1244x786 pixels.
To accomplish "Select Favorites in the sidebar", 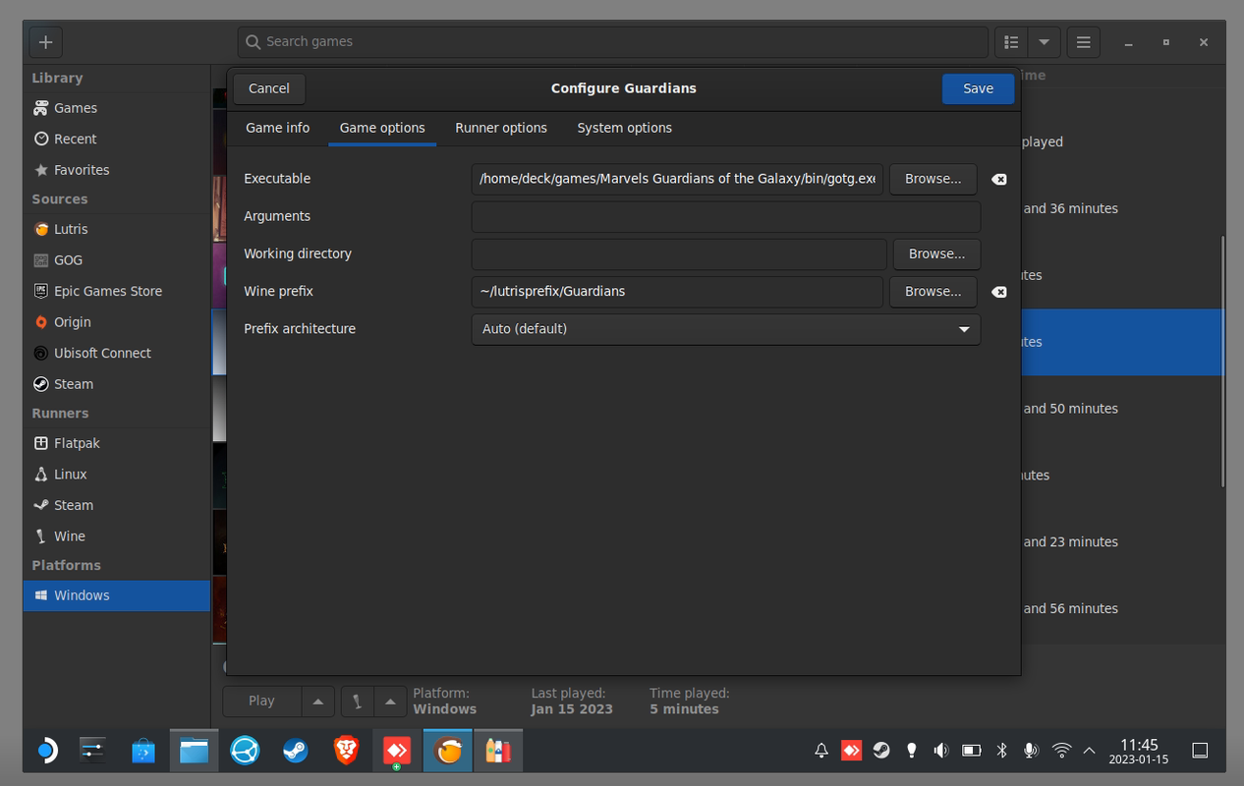I will (x=117, y=170).
